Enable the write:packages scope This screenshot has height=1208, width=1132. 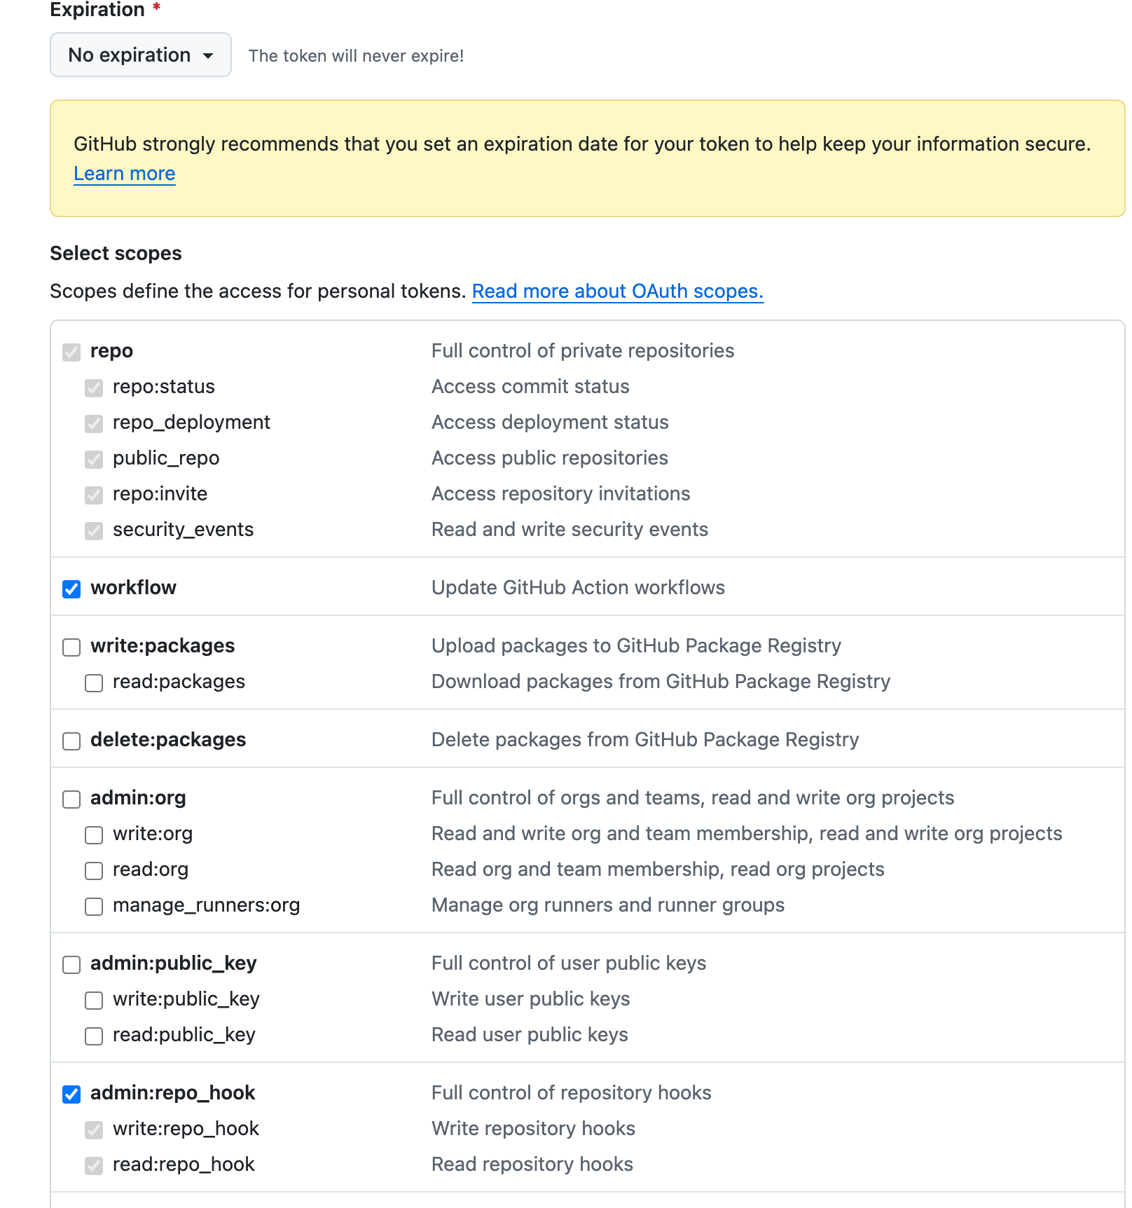point(71,647)
